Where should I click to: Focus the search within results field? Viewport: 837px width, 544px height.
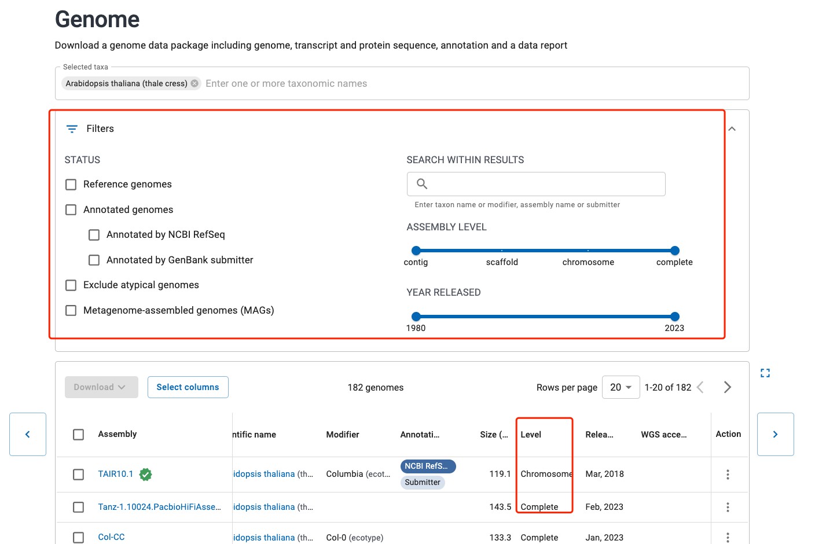pos(536,184)
